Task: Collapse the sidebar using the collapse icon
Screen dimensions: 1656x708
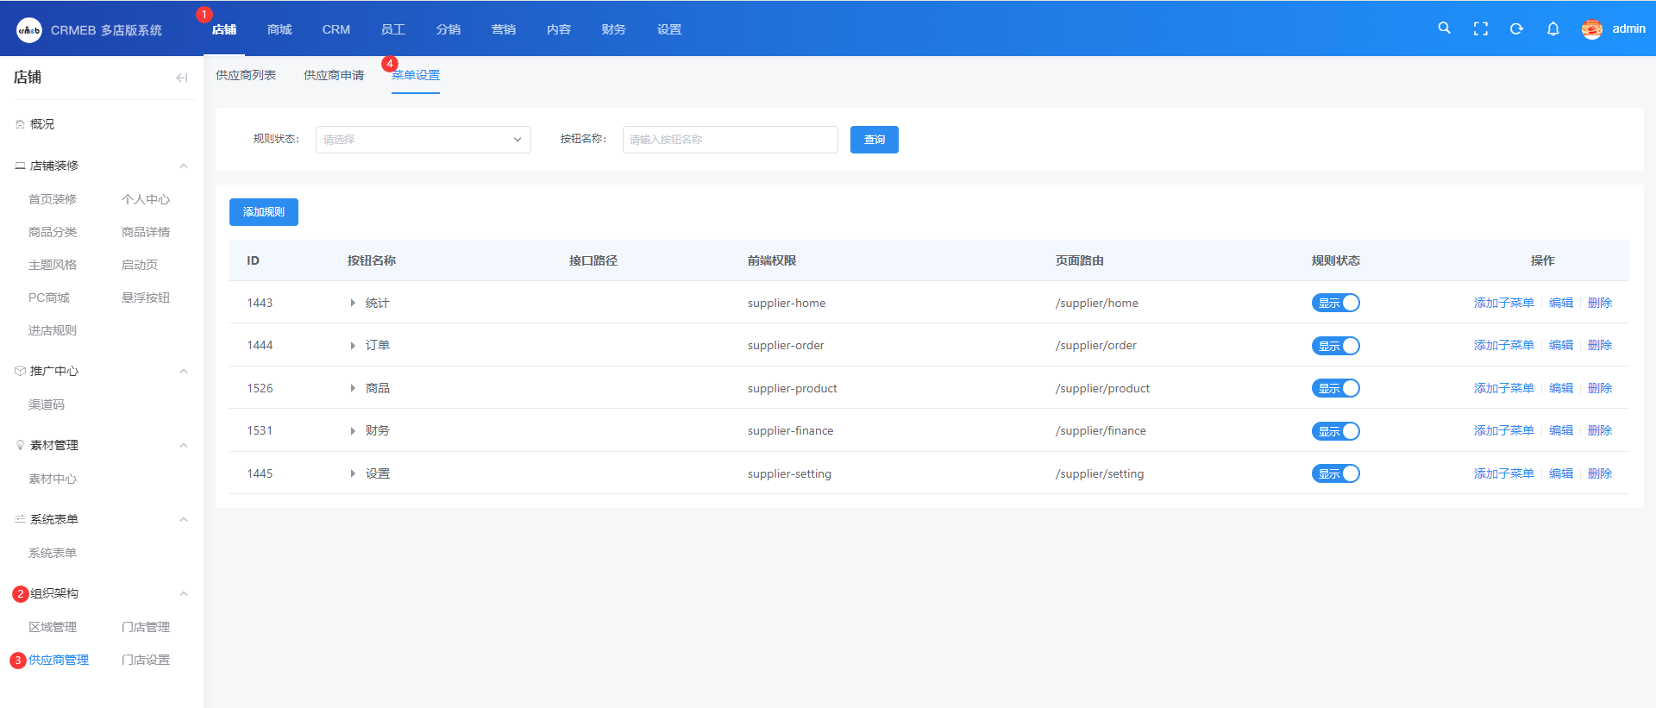Action: point(181,78)
